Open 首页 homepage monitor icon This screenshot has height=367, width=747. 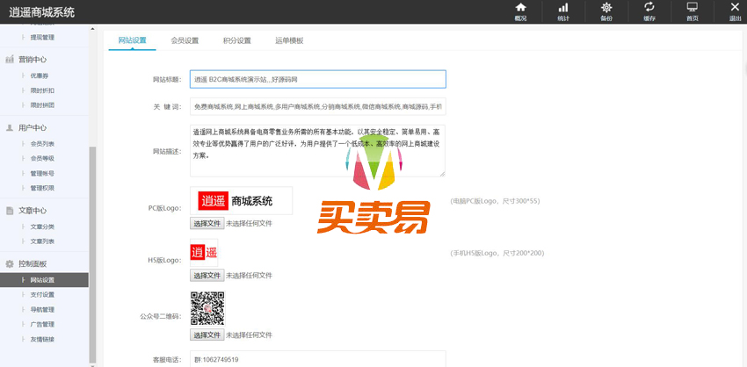pyautogui.click(x=693, y=11)
